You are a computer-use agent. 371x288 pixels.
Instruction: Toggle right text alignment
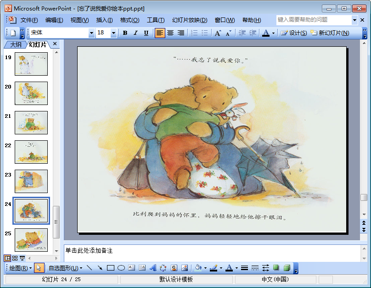pyautogui.click(x=181, y=33)
